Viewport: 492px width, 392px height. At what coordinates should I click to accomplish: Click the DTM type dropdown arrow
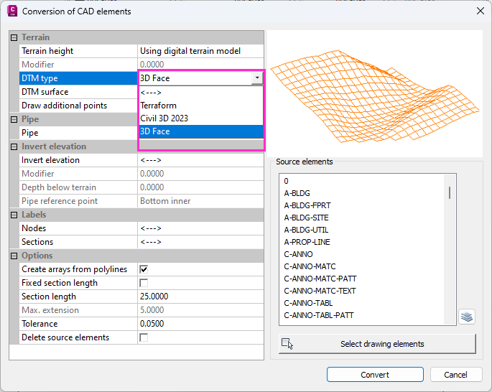pos(257,78)
